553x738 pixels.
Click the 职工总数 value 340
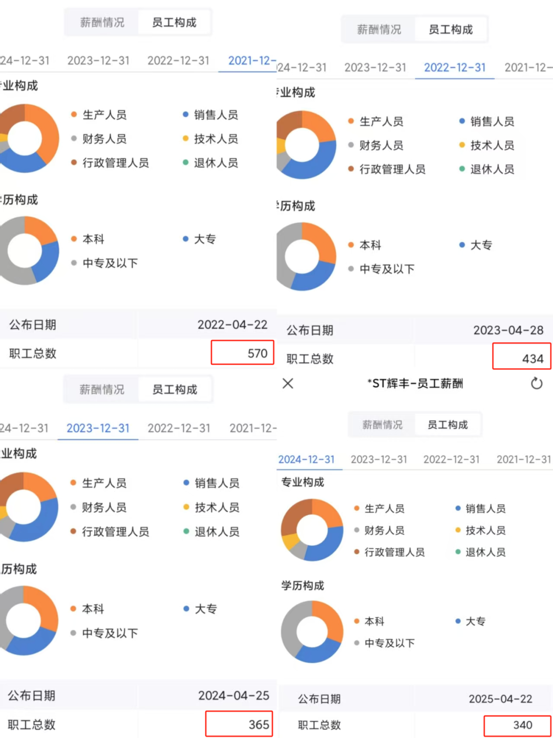(521, 725)
